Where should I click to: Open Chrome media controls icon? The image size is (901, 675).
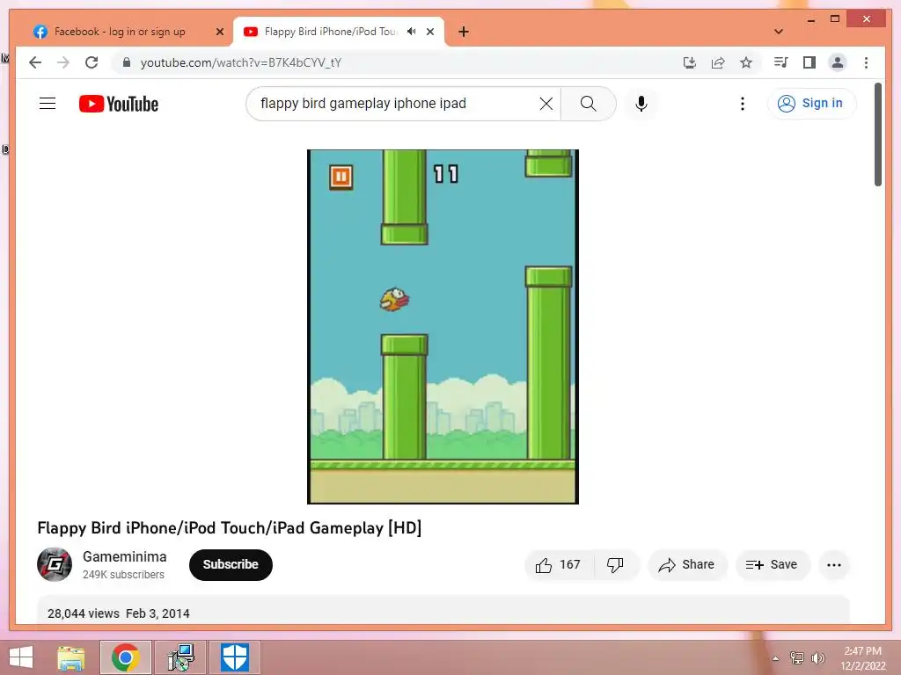(x=780, y=62)
